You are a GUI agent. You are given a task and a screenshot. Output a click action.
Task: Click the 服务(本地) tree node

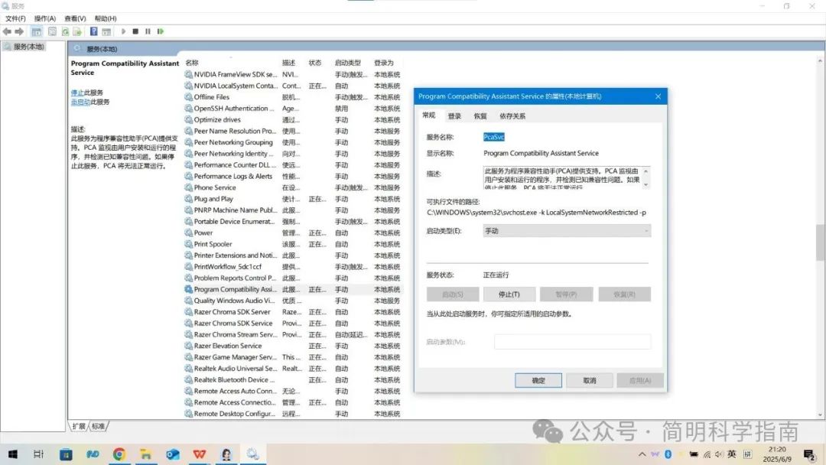click(x=28, y=47)
